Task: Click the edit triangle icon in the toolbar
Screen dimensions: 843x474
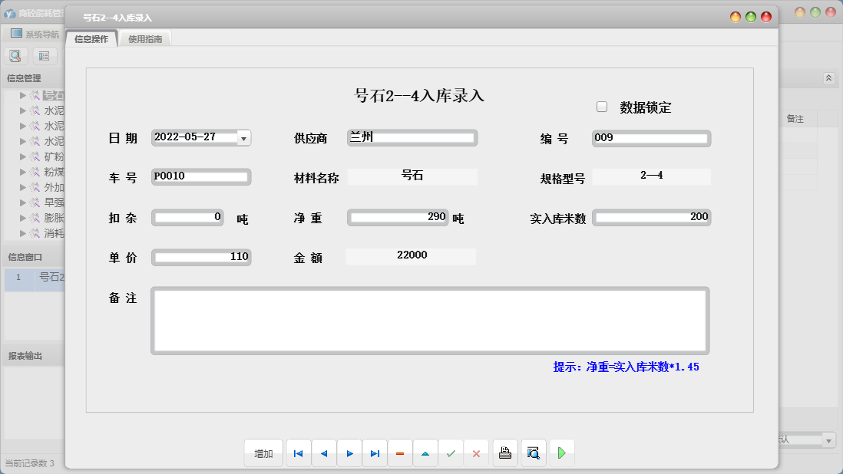Action: tap(425, 453)
